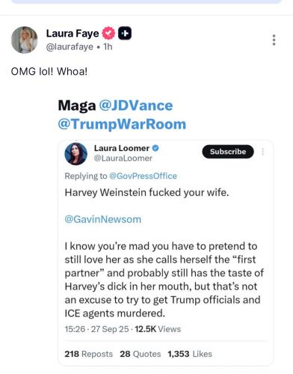
Task: Open the @laurafaye handle
Action: point(70,47)
